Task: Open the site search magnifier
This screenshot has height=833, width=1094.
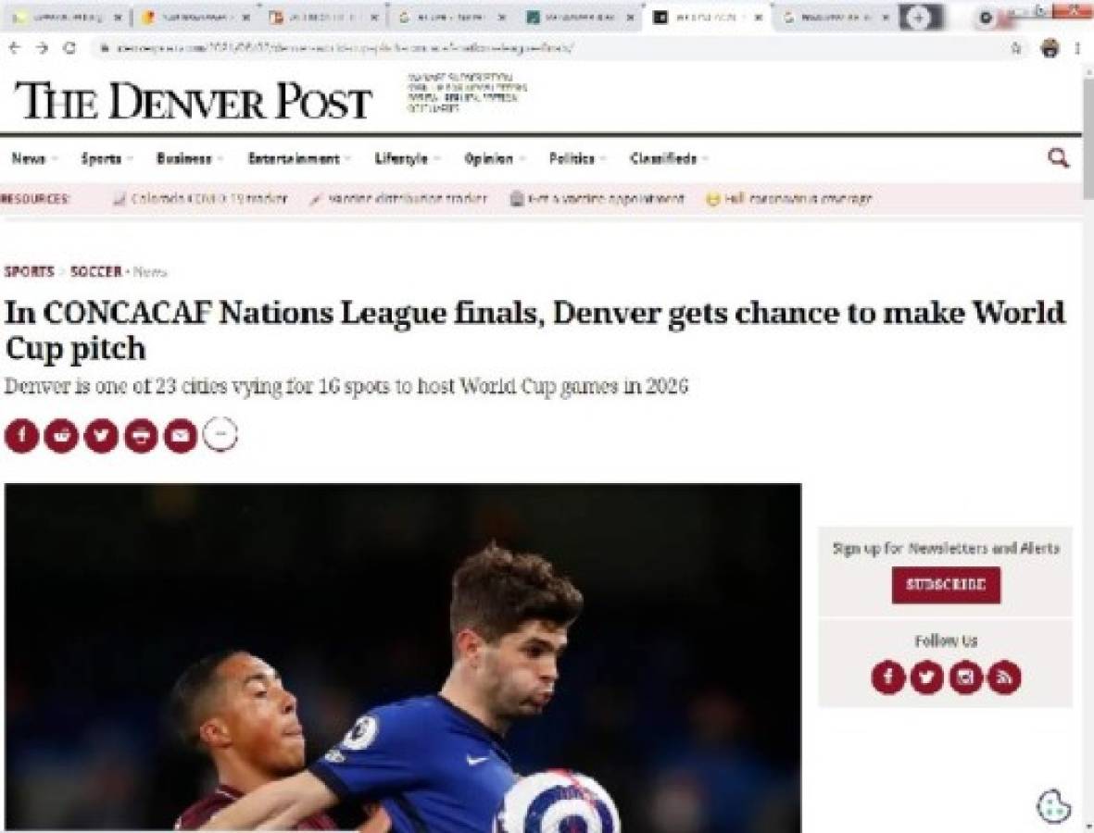Action: point(1059,158)
